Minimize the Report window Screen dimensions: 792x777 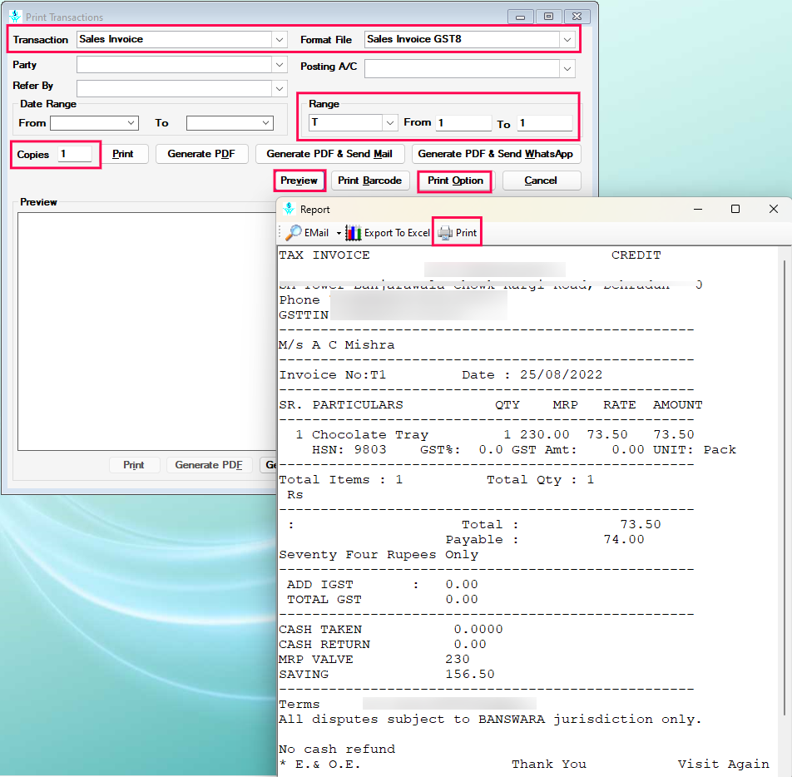pos(698,209)
